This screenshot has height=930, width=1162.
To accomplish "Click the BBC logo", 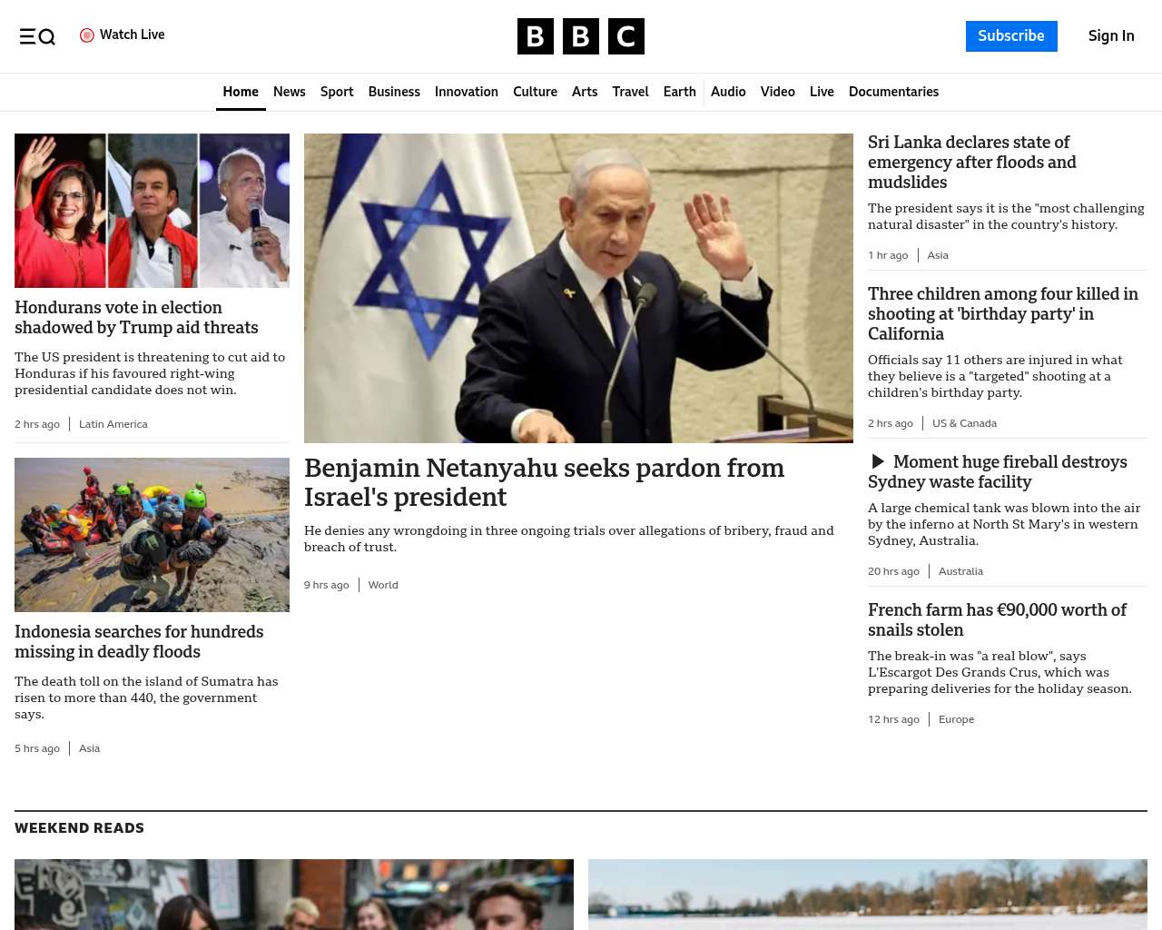I will 581,36.
